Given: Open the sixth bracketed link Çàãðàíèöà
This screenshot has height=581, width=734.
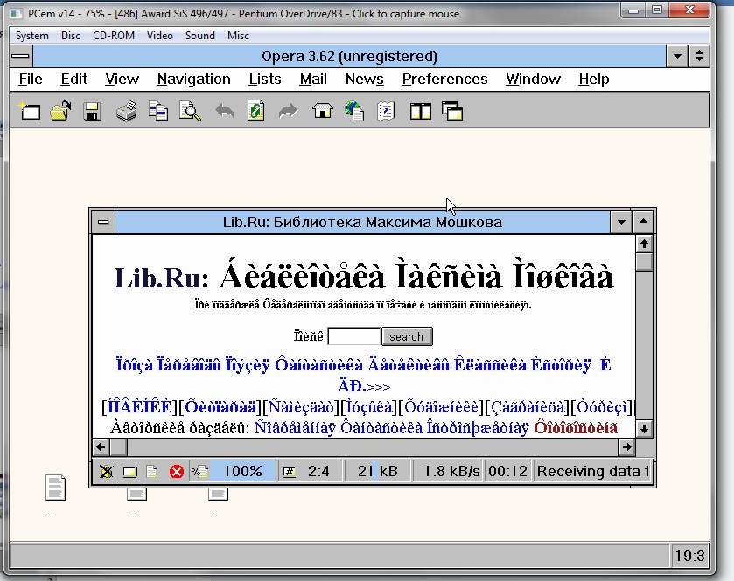Looking at the screenshot, I should point(528,406).
